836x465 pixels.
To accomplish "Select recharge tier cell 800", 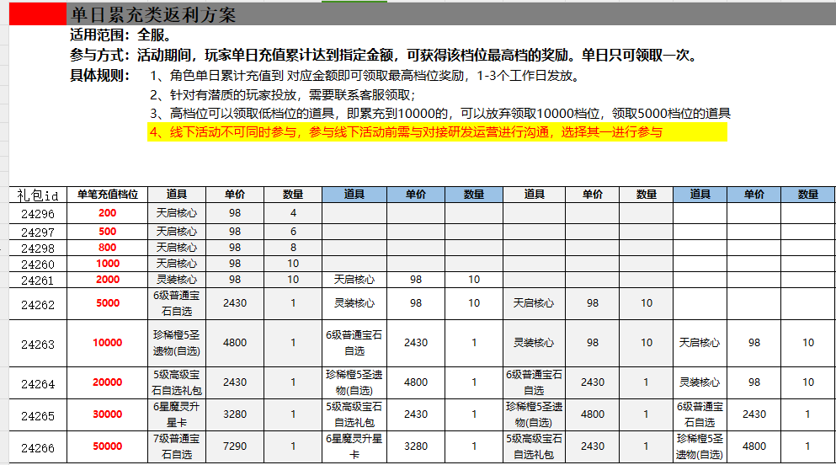I will (107, 248).
